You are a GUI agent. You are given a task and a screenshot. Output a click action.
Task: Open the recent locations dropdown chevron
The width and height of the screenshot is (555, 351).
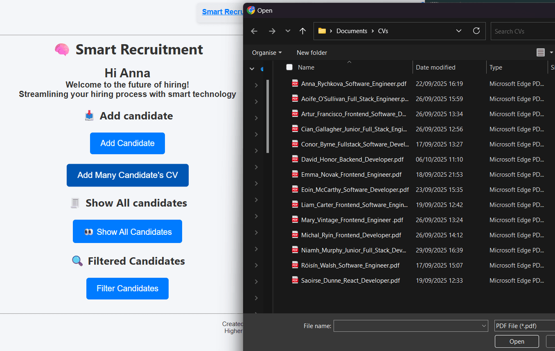(x=288, y=31)
